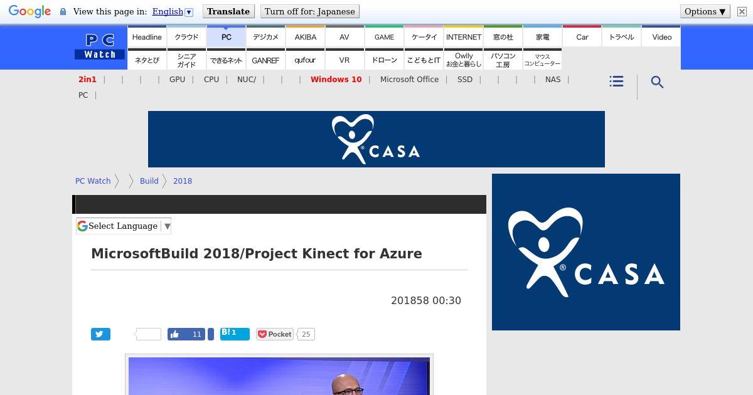Click the Google logo in translate bar
Image resolution: width=753 pixels, height=395 pixels.
29,12
